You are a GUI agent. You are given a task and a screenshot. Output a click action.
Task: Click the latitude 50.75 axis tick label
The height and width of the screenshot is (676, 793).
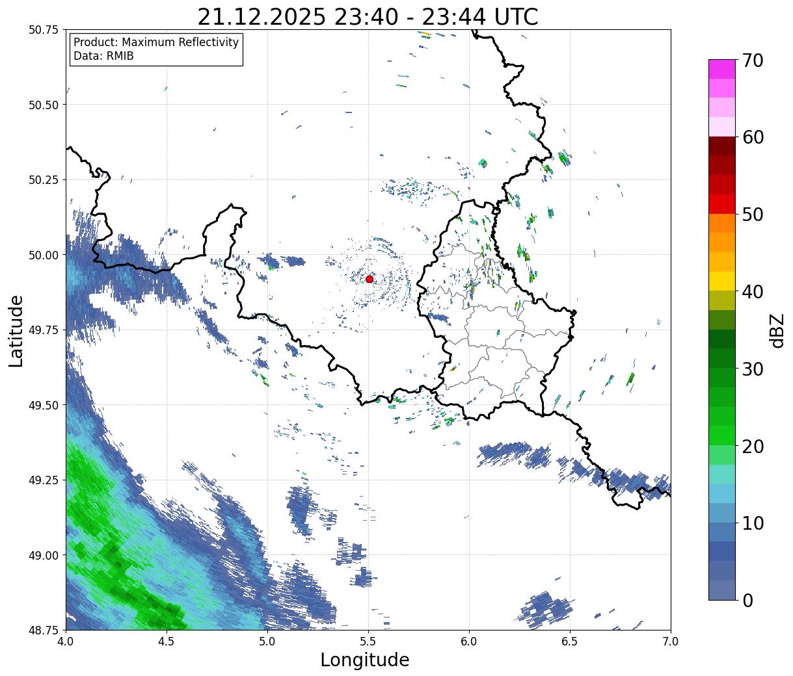(44, 30)
